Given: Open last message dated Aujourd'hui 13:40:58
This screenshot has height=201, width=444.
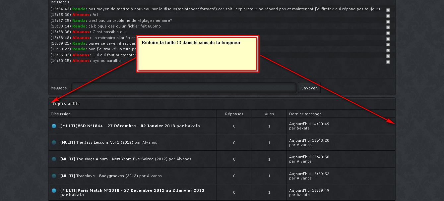Looking at the screenshot, I should pyautogui.click(x=309, y=157).
